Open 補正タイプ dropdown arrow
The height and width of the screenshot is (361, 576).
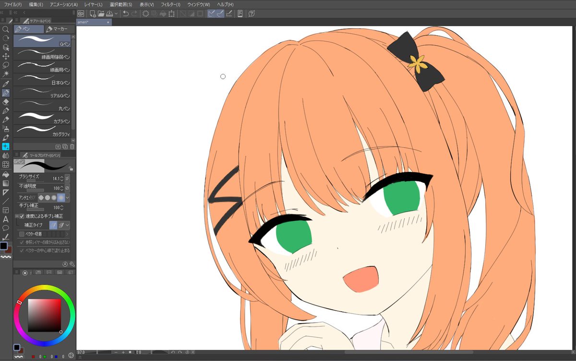coord(68,225)
